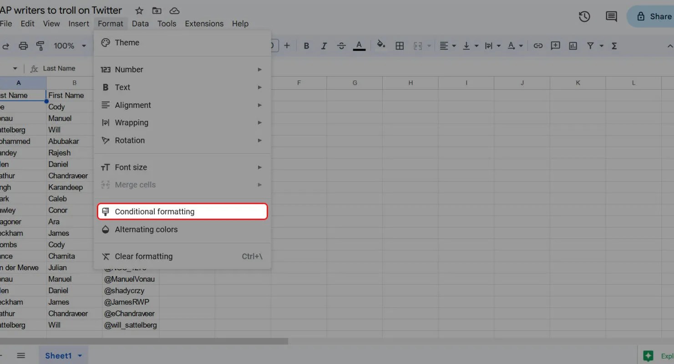Viewport: 674px width, 364px height.
Task: Click the Share button
Action: pos(657,16)
